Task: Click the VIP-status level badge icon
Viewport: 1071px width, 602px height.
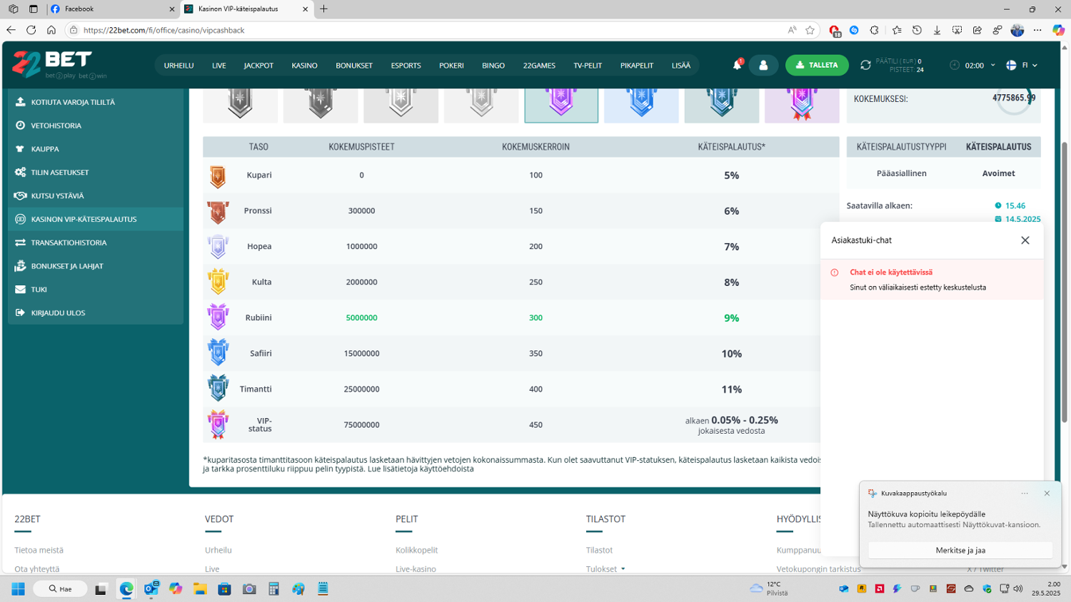Action: pyautogui.click(x=218, y=424)
